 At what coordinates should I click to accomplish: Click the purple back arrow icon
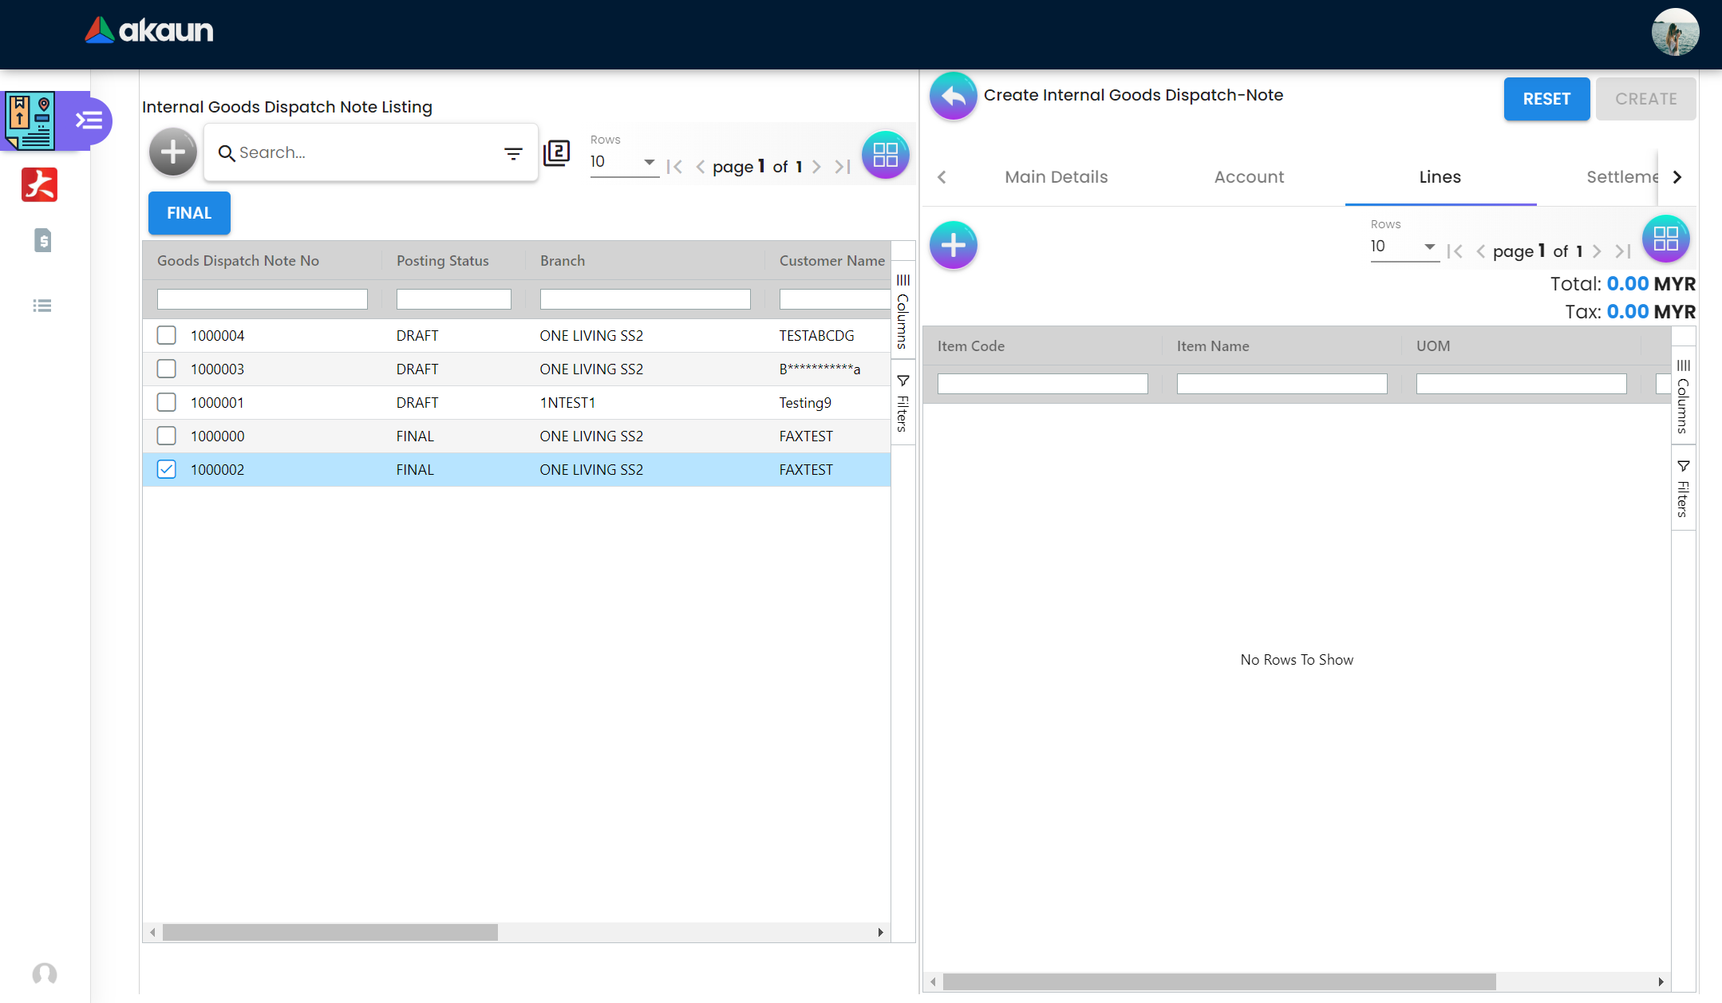tap(953, 96)
